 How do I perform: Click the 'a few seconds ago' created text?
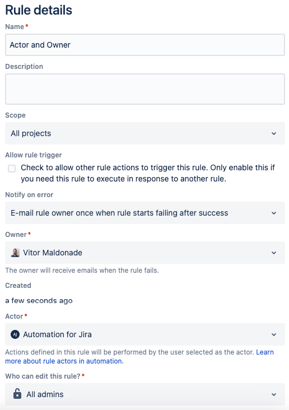[39, 301]
